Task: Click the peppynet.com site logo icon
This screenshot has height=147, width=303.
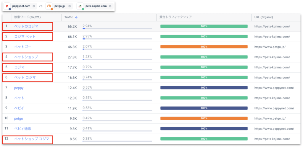Action: click(x=7, y=6)
